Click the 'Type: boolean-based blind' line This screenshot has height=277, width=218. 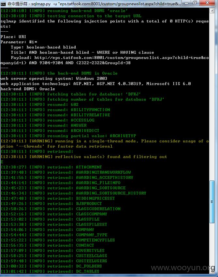tap(43, 47)
